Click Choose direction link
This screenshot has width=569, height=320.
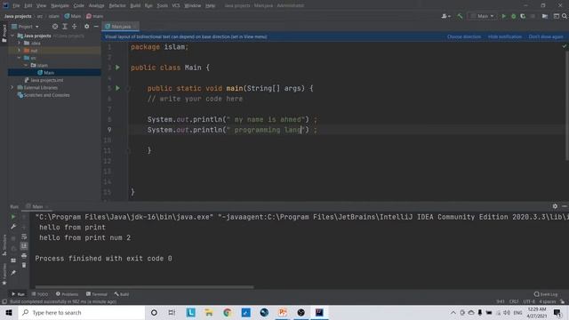[x=464, y=36]
